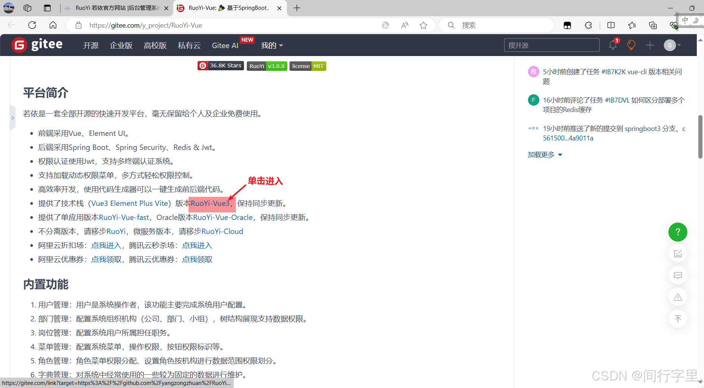The image size is (704, 388).
Task: Click the orange lightbulb icon
Action: 631,45
